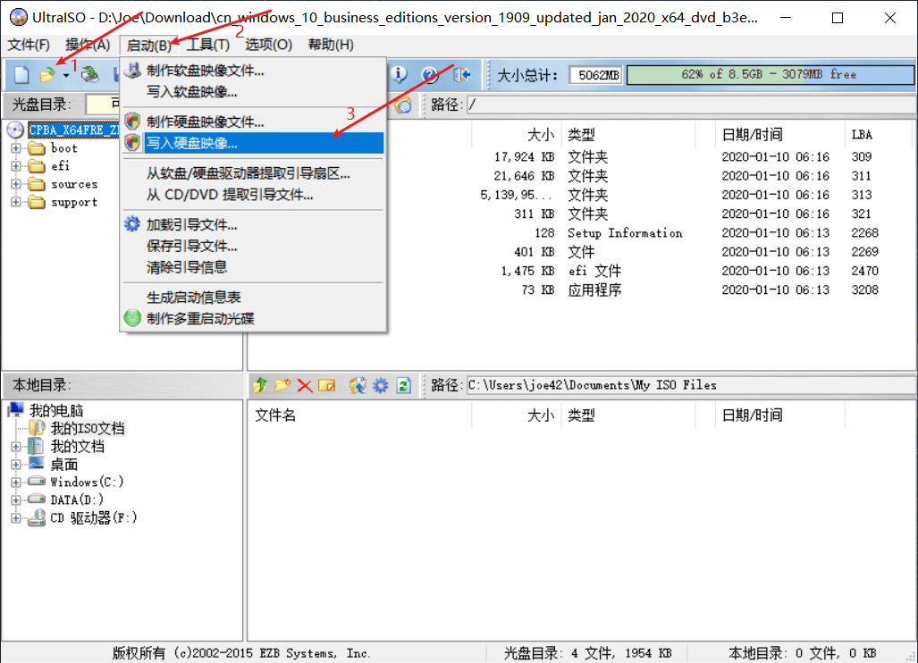Choose 保存引导文件... from the menu
The image size is (918, 663).
pos(254,246)
